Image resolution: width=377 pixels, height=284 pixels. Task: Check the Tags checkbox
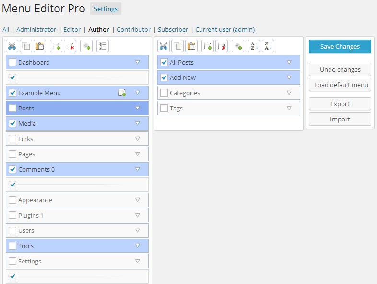tap(164, 108)
